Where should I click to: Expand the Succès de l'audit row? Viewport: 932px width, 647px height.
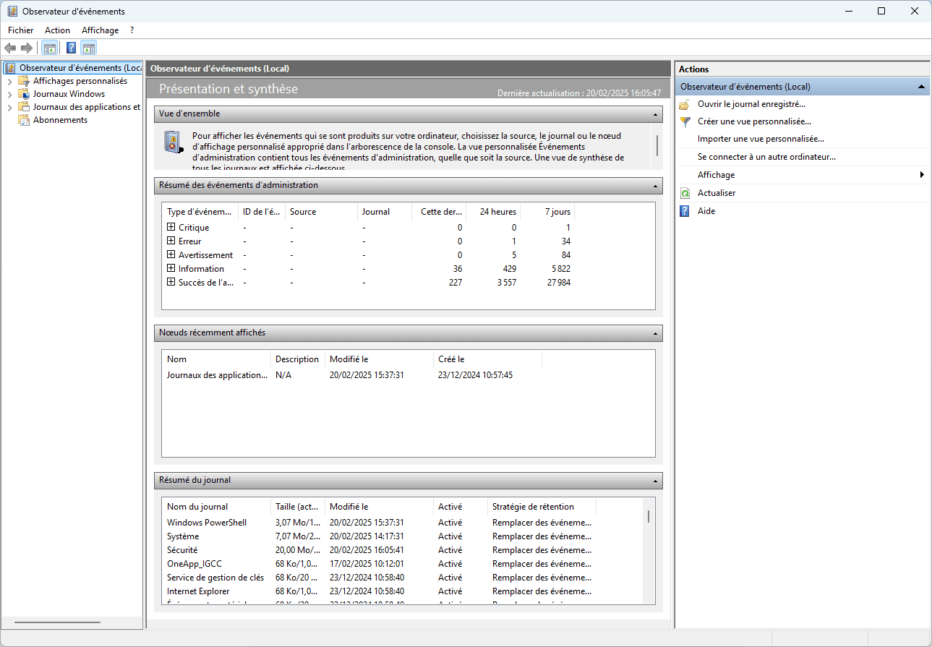coord(171,282)
